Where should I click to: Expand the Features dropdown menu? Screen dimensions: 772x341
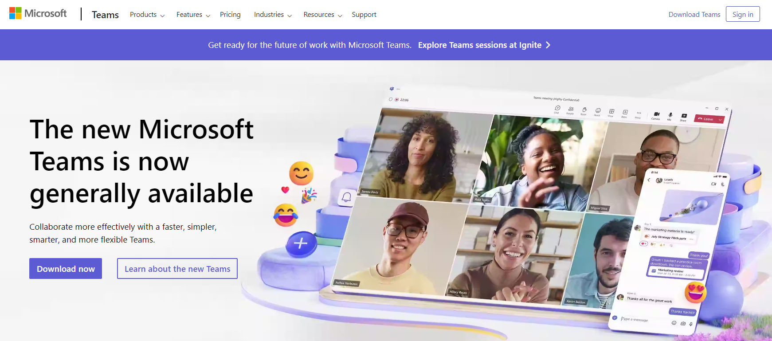[193, 15]
